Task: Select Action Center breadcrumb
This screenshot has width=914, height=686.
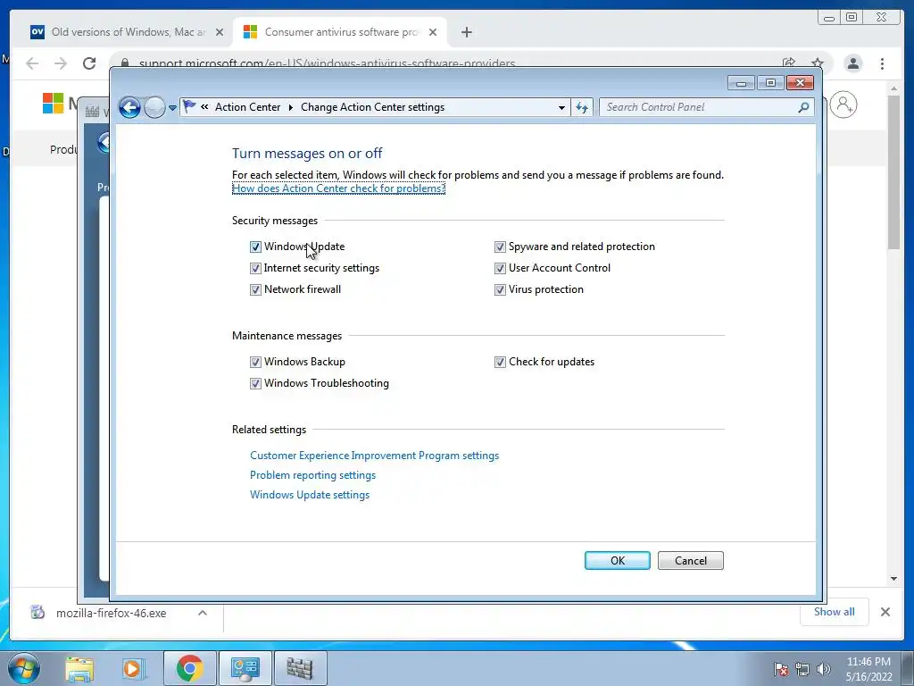Action: pos(247,107)
